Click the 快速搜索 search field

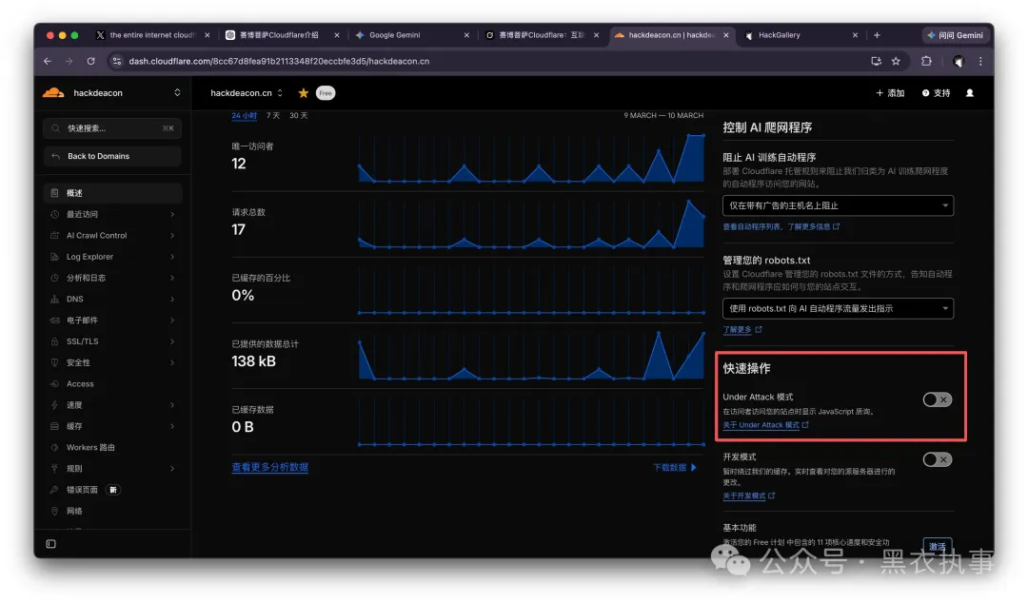112,128
